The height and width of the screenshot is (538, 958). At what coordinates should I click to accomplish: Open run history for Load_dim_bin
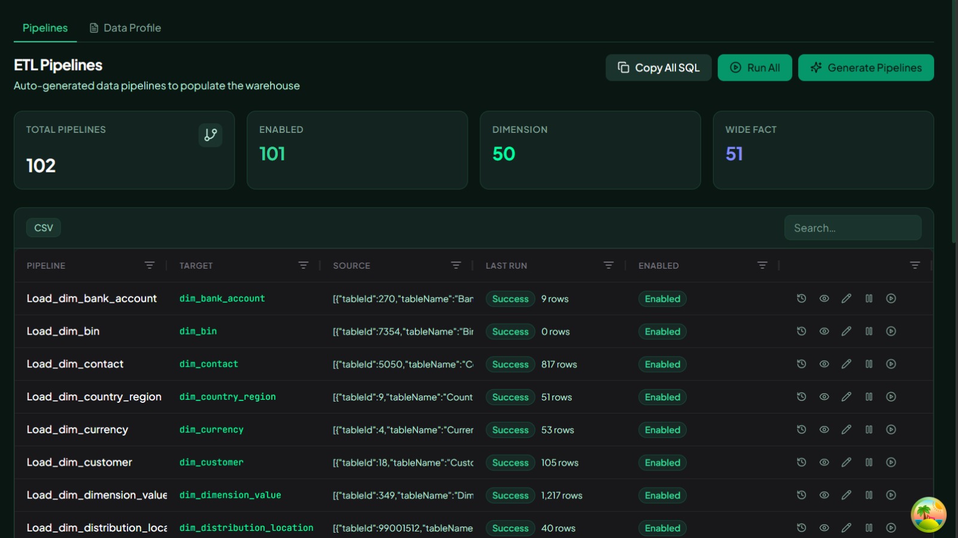coord(801,332)
